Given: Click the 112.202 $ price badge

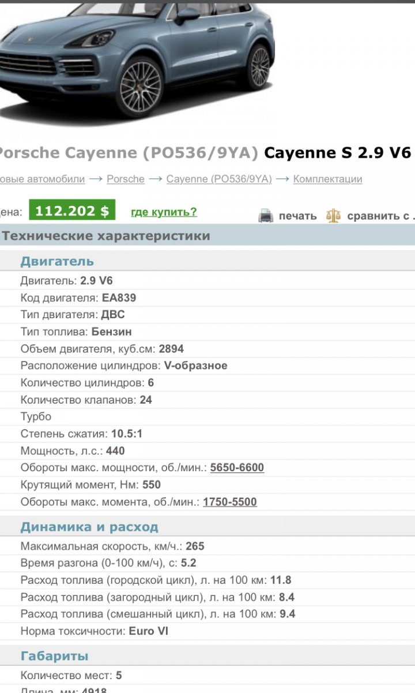Looking at the screenshot, I should click(x=72, y=211).
